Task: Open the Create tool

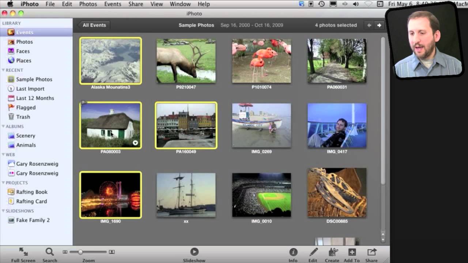Action: [x=332, y=252]
